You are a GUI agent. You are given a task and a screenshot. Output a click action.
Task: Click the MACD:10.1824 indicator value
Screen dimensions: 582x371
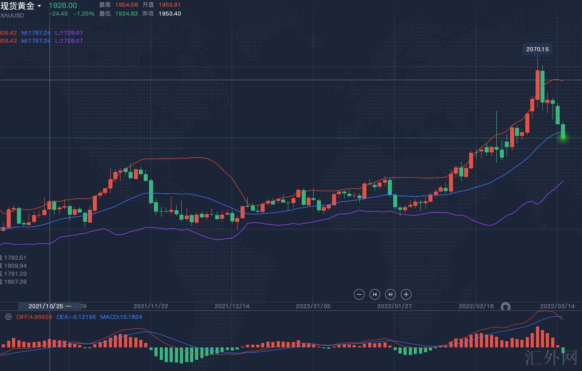(x=121, y=317)
